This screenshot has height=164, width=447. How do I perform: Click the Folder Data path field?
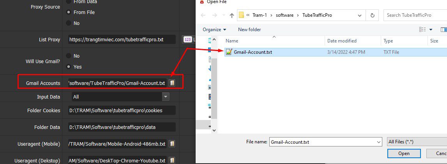click(x=122, y=127)
